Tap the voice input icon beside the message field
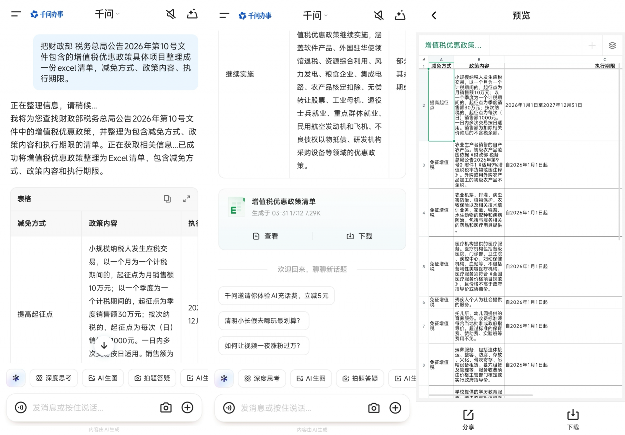The width and height of the screenshot is (625, 435). (x=21, y=408)
